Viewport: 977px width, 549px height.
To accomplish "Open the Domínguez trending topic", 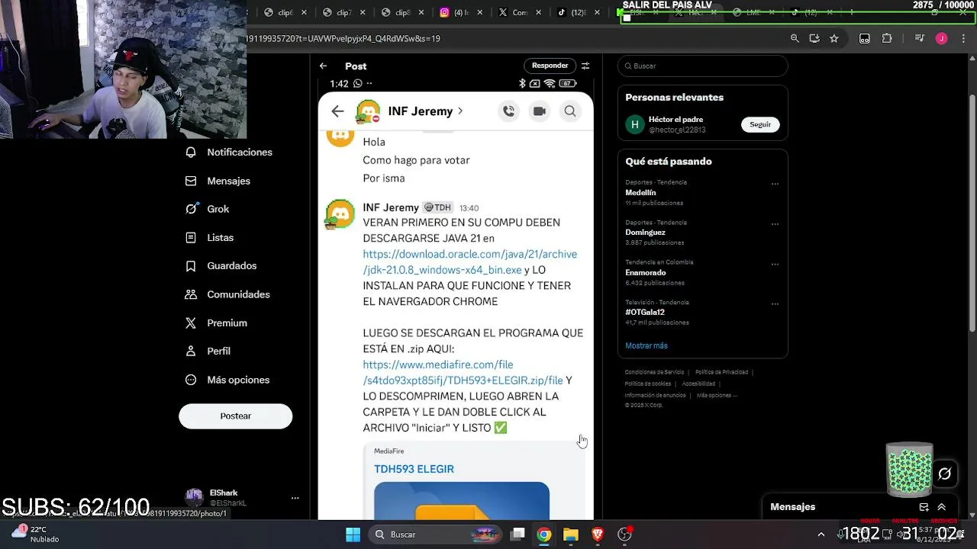I will pyautogui.click(x=645, y=233).
